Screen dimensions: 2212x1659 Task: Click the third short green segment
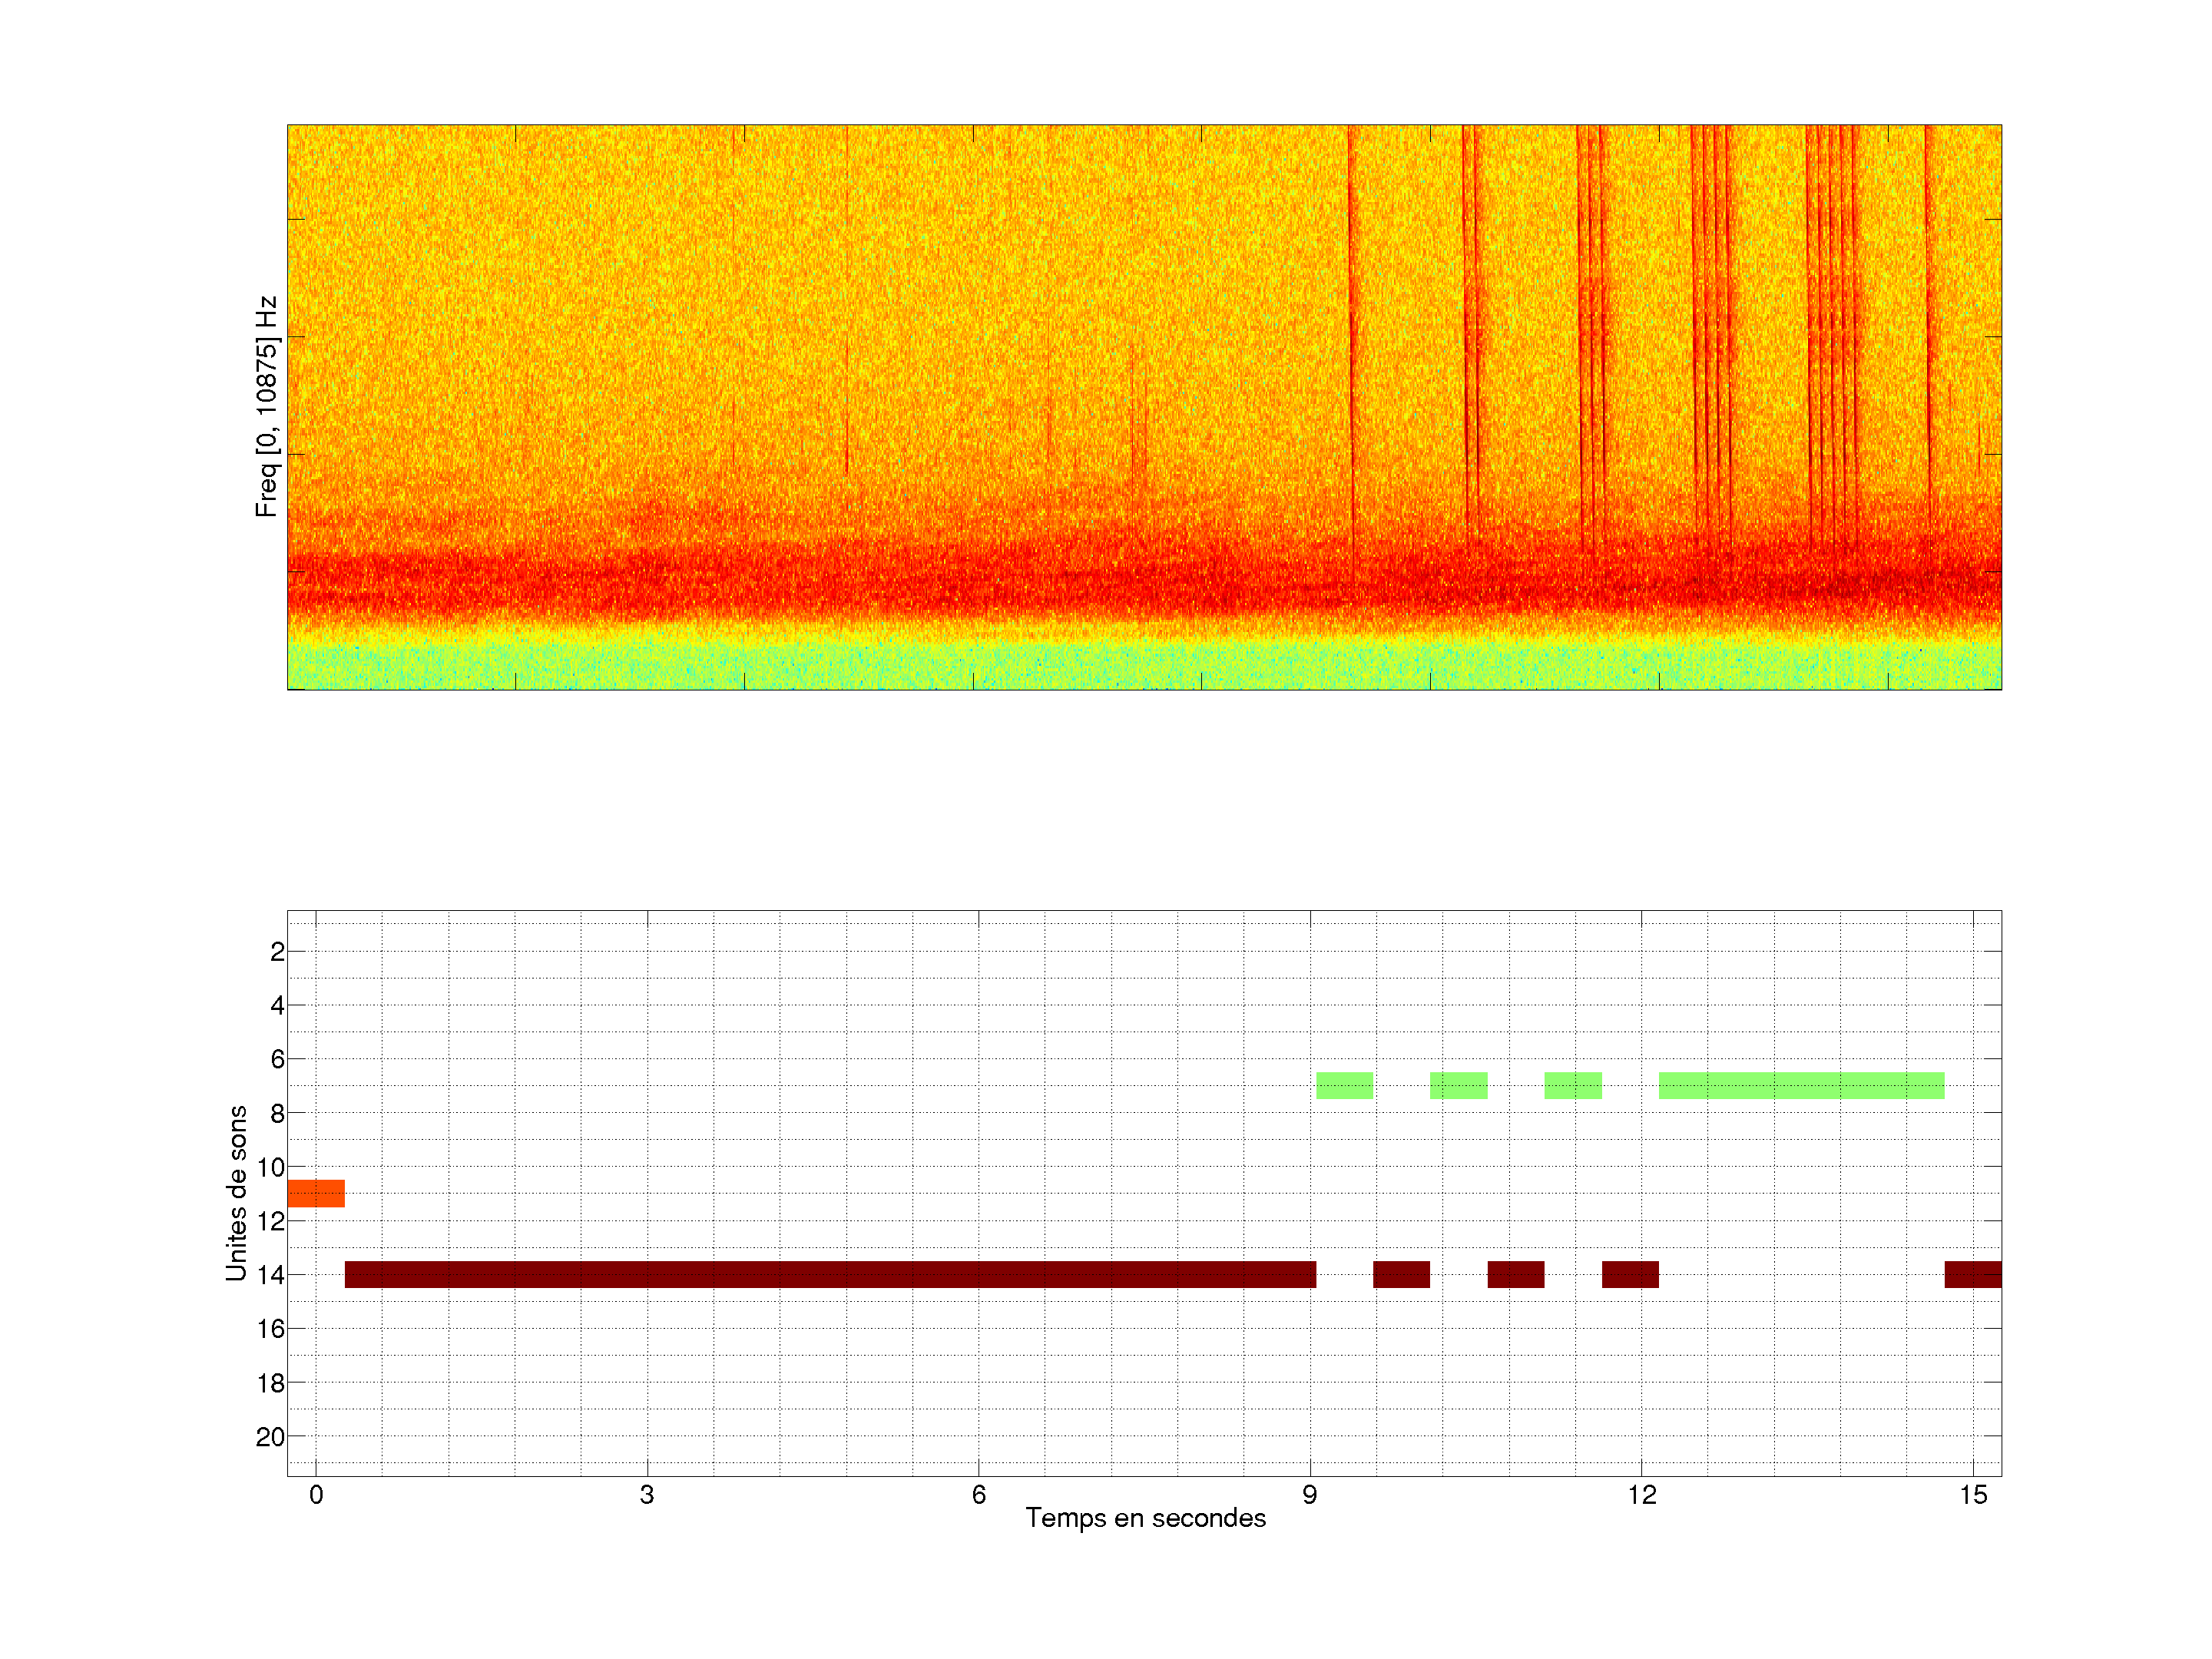1572,1085
